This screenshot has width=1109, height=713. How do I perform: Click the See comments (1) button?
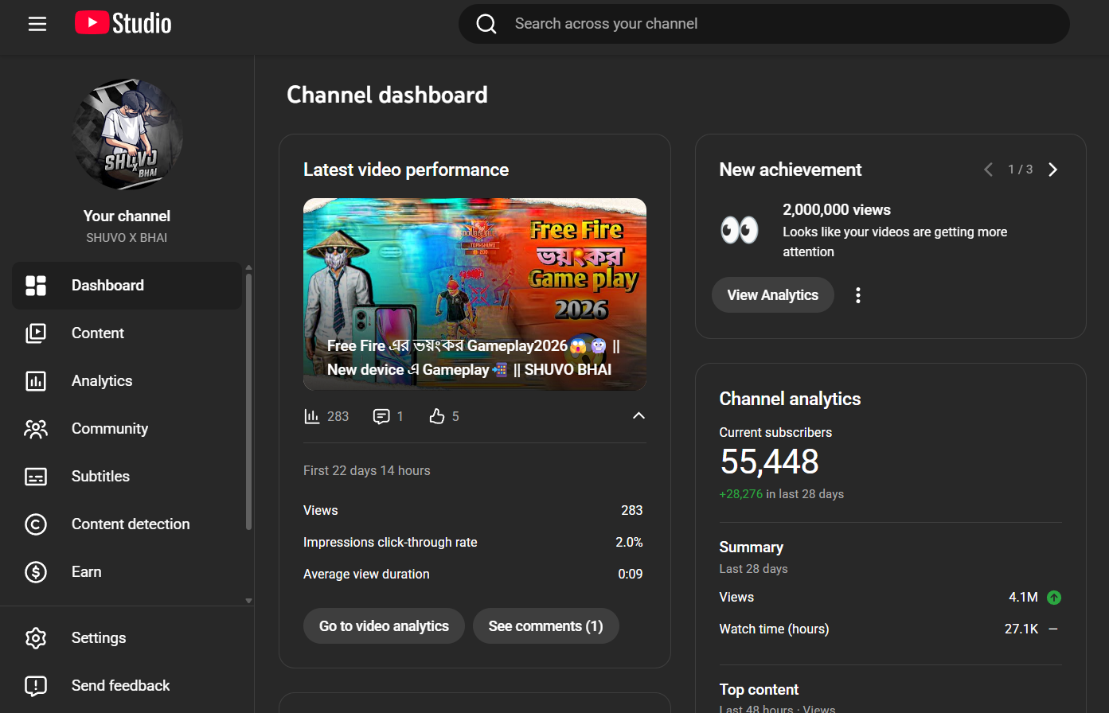tap(545, 626)
